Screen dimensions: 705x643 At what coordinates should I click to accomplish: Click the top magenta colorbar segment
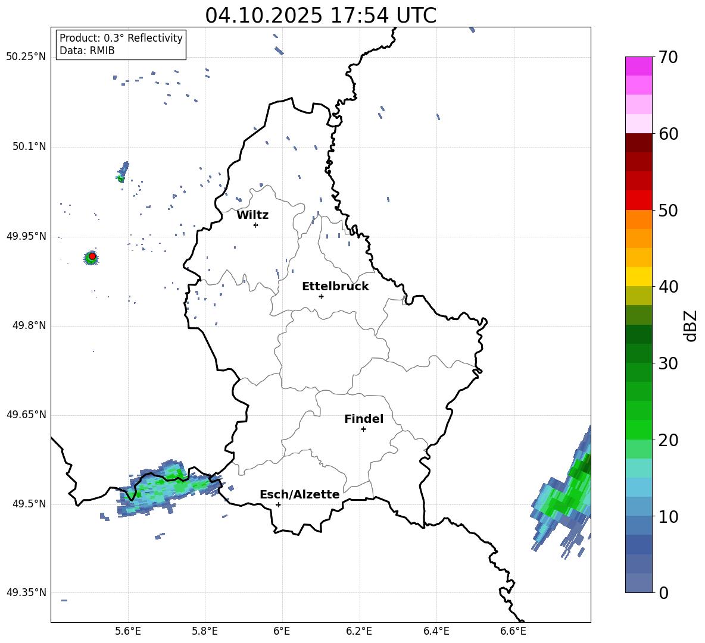[x=638, y=66]
